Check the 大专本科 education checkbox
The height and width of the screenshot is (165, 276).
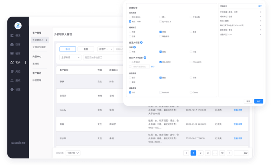coord(191,17)
